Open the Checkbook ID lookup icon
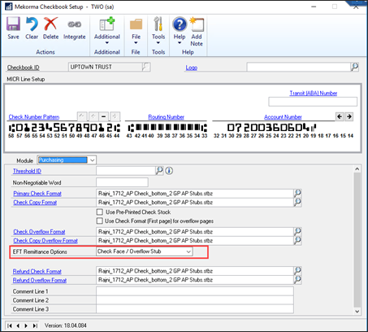Screen dimensions: 368x332 tap(146, 67)
